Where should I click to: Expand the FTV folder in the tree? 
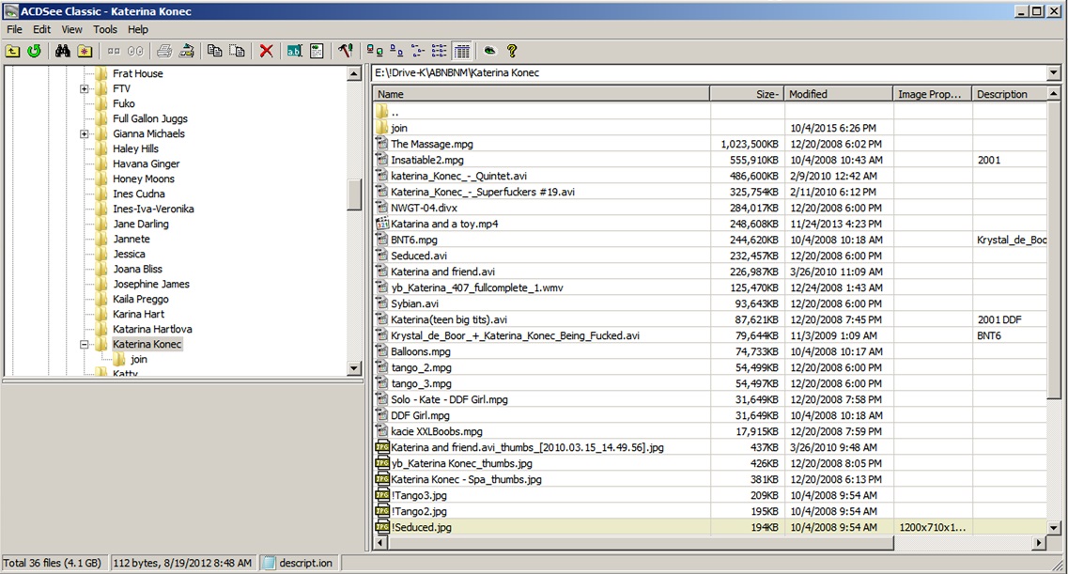pos(84,88)
